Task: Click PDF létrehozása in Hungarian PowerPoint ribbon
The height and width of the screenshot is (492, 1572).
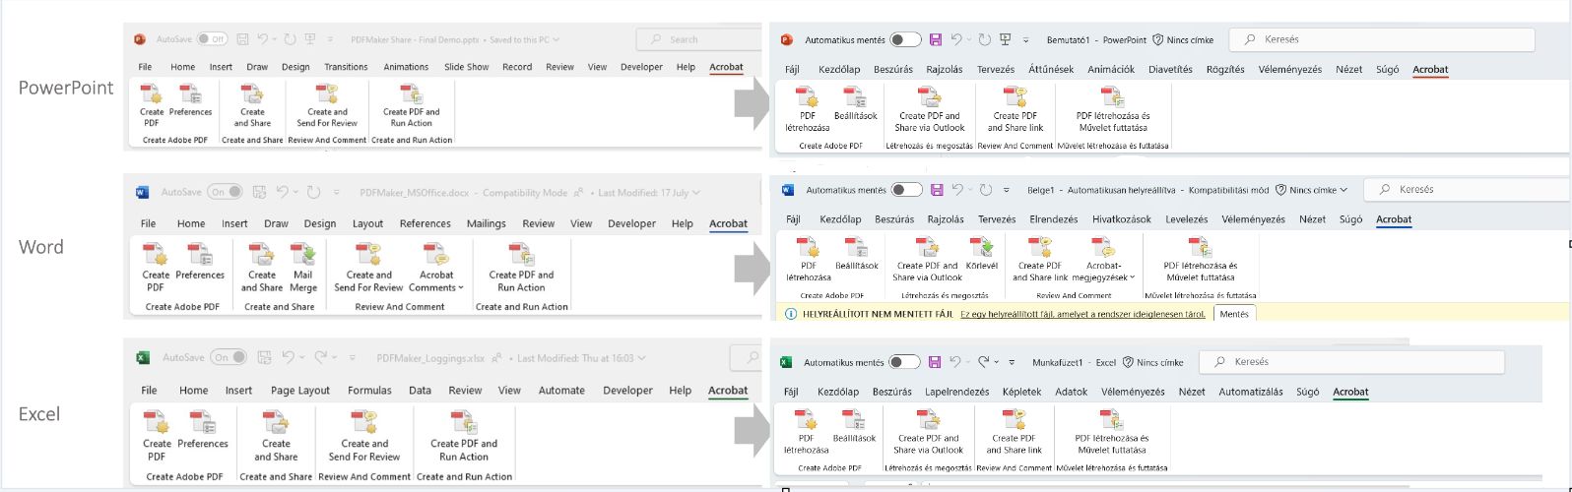Action: tap(808, 109)
